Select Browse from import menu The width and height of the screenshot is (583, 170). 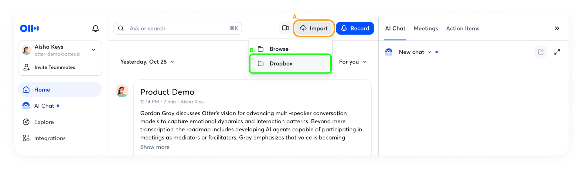[x=290, y=49]
